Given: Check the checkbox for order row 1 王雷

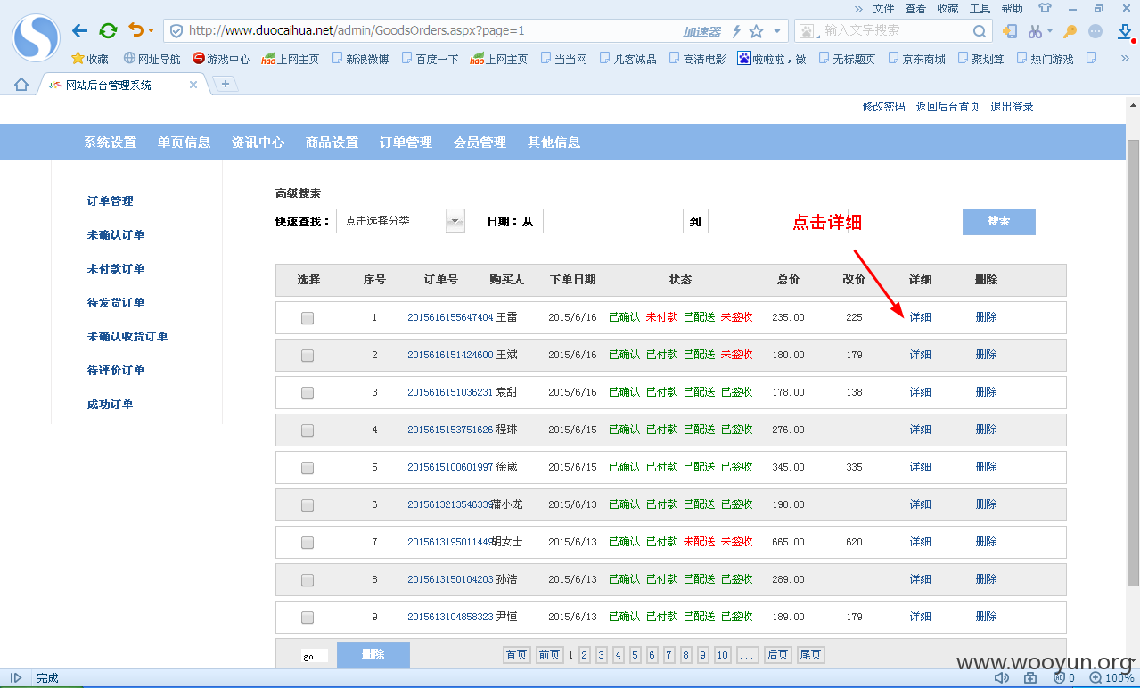Looking at the screenshot, I should (x=308, y=318).
